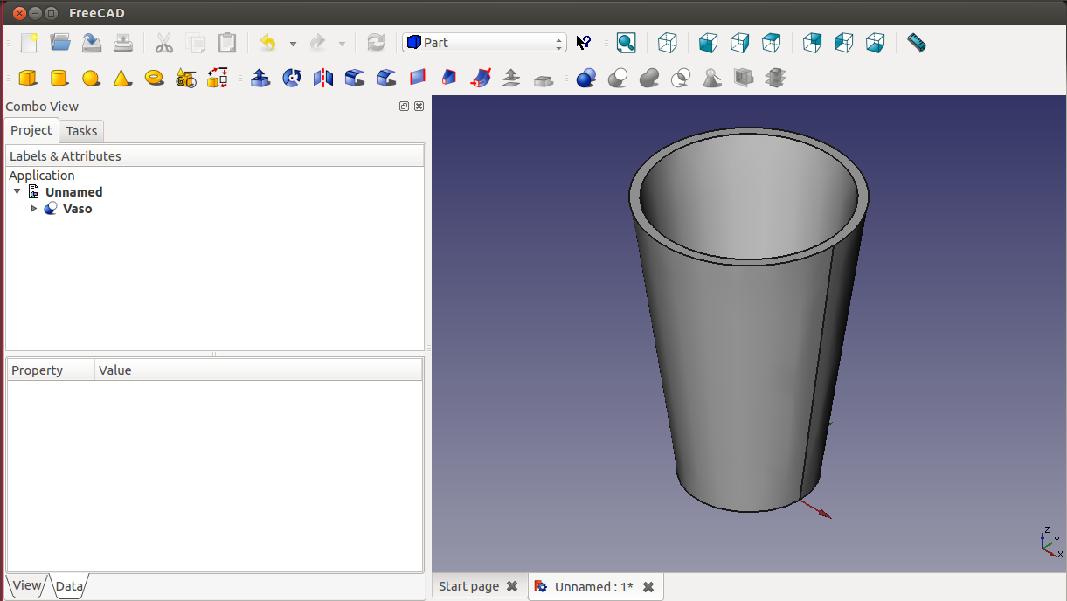Open the undo history dropdown arrow
Screen dimensions: 1067x601
[293, 44]
